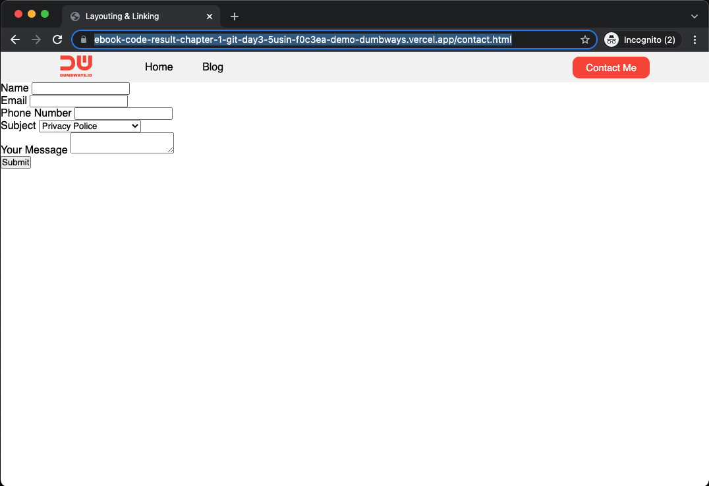Click the yellow minimize window button
Screen dimensions: 709x486
pos(32,14)
